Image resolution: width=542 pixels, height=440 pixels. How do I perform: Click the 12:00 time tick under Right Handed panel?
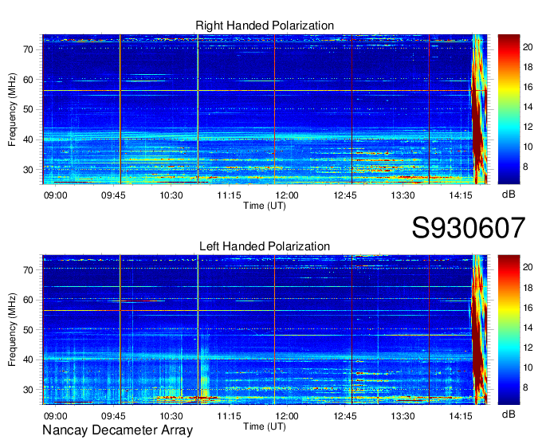click(287, 195)
